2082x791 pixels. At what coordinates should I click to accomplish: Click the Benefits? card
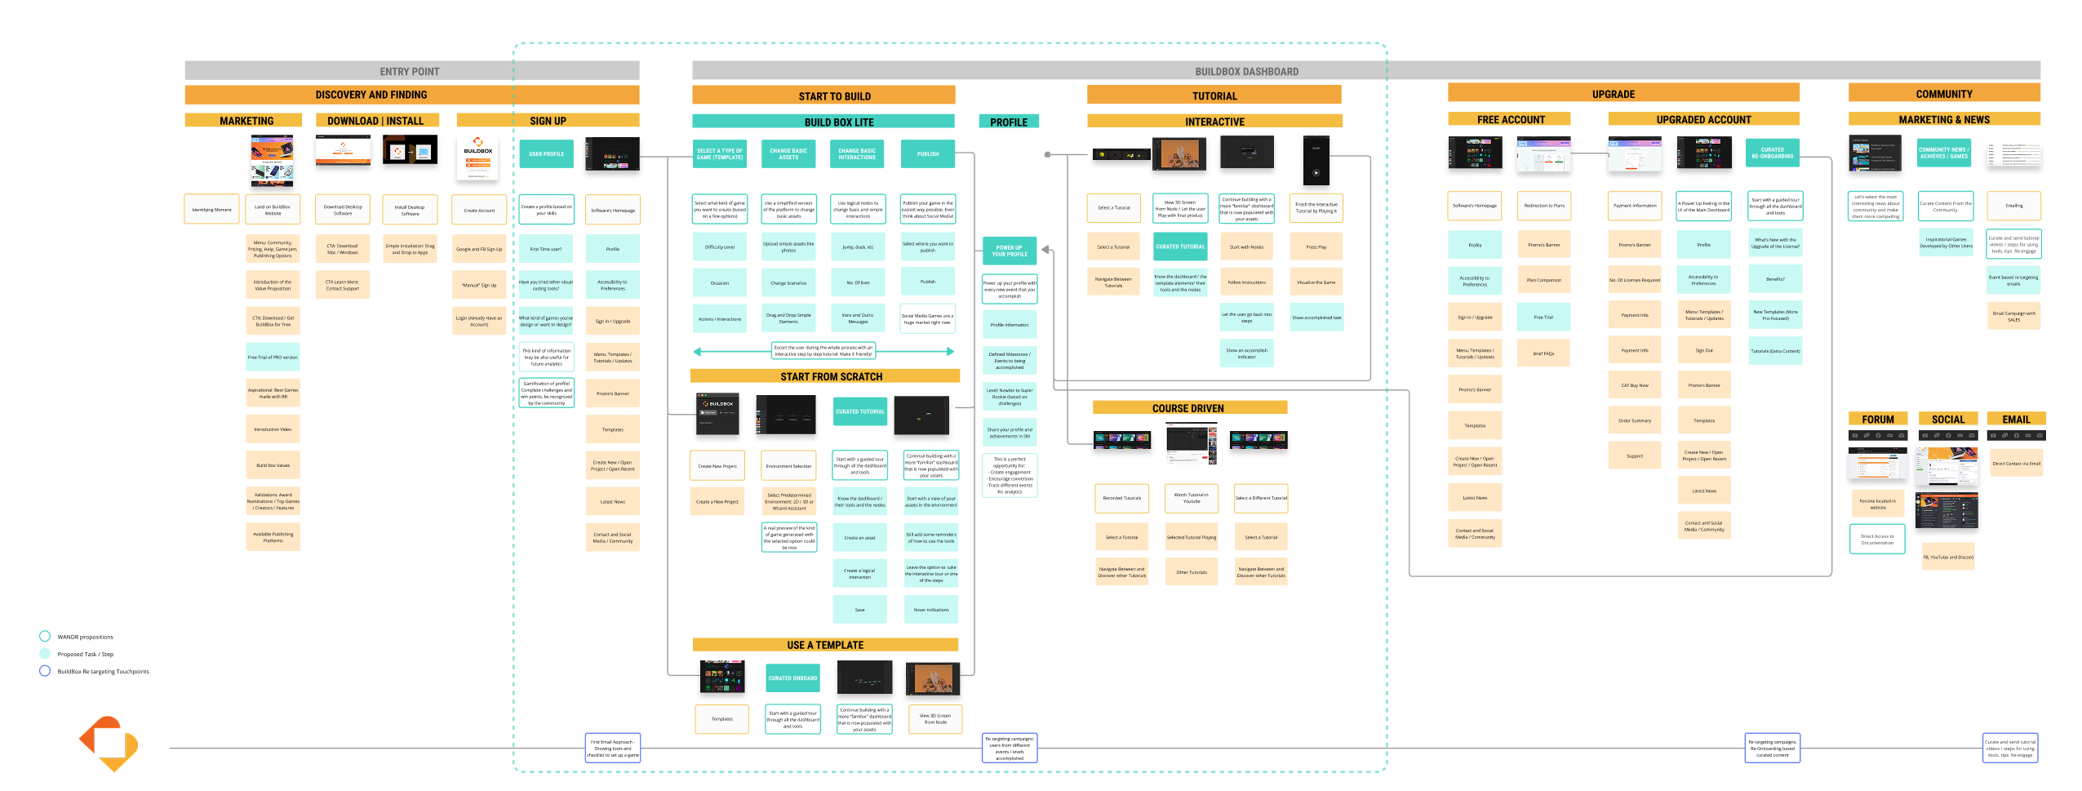1775,278
